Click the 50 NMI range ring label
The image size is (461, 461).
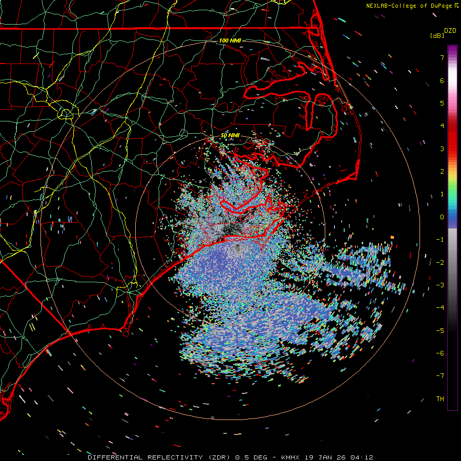230,136
